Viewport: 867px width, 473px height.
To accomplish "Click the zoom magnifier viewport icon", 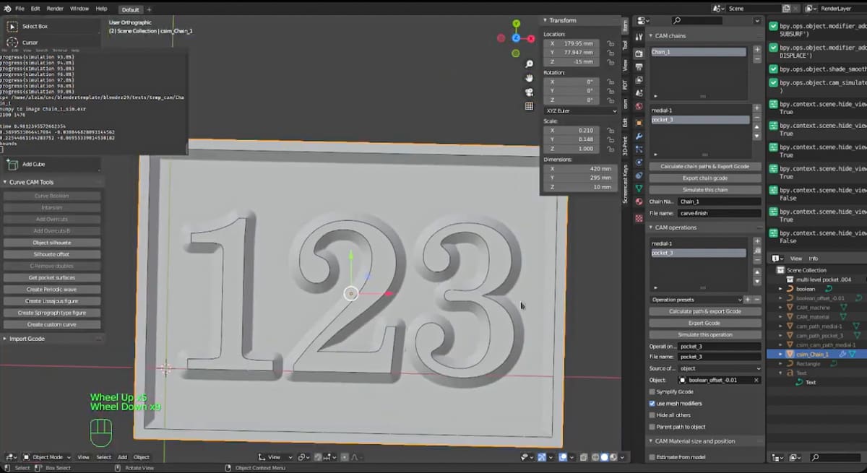I will 529,64.
